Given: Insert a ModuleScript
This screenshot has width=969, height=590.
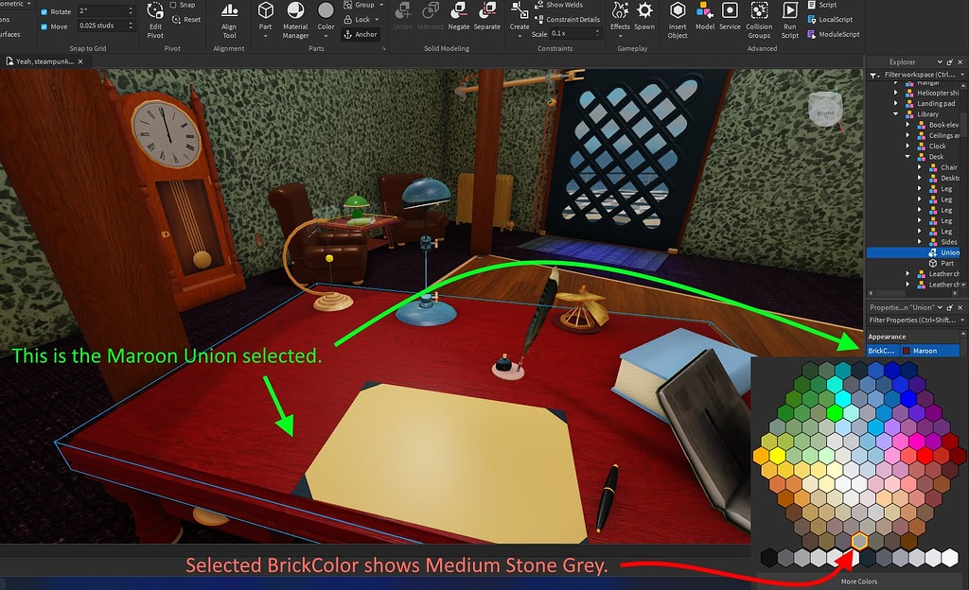Looking at the screenshot, I should point(837,34).
